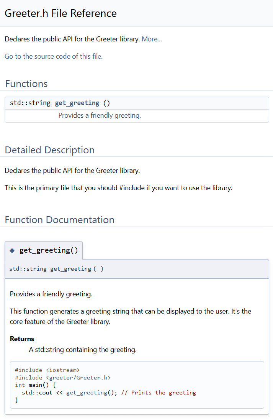Click the get_greeting() call in the code example

(87, 393)
